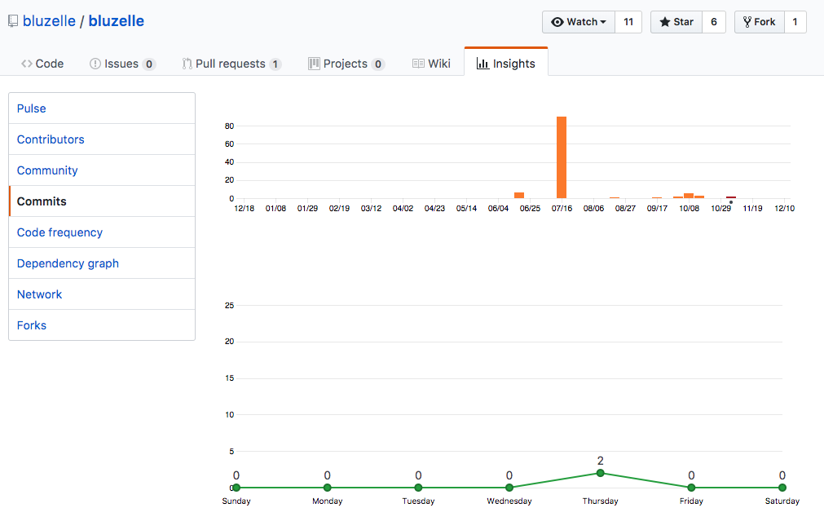Screen dimensions: 824x530
Task: Click the project board icon
Action: coord(314,64)
